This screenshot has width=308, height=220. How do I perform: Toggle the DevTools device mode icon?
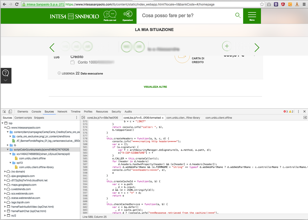point(10,111)
